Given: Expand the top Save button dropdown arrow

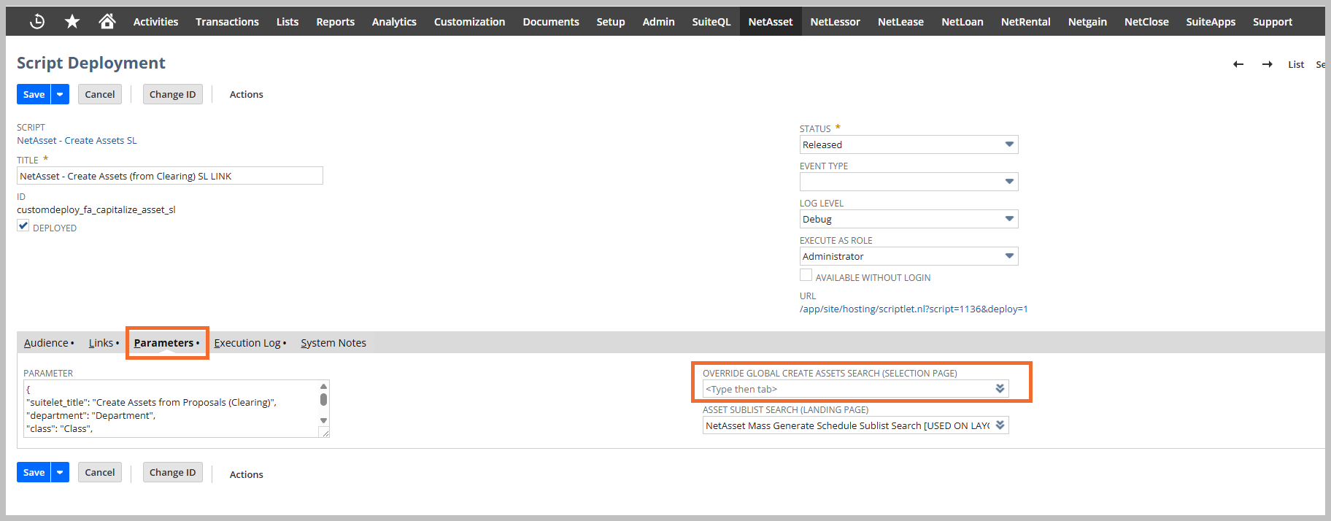Looking at the screenshot, I should click(x=60, y=94).
